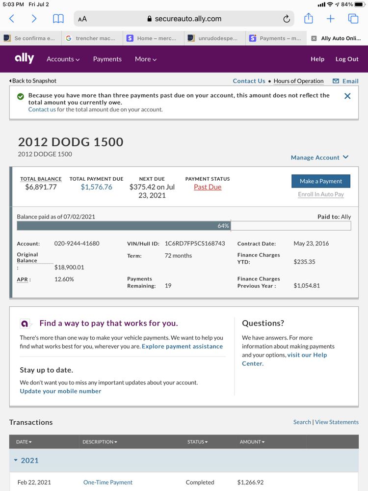Sort transactions by STATUS column
368x491 pixels.
pyautogui.click(x=197, y=442)
